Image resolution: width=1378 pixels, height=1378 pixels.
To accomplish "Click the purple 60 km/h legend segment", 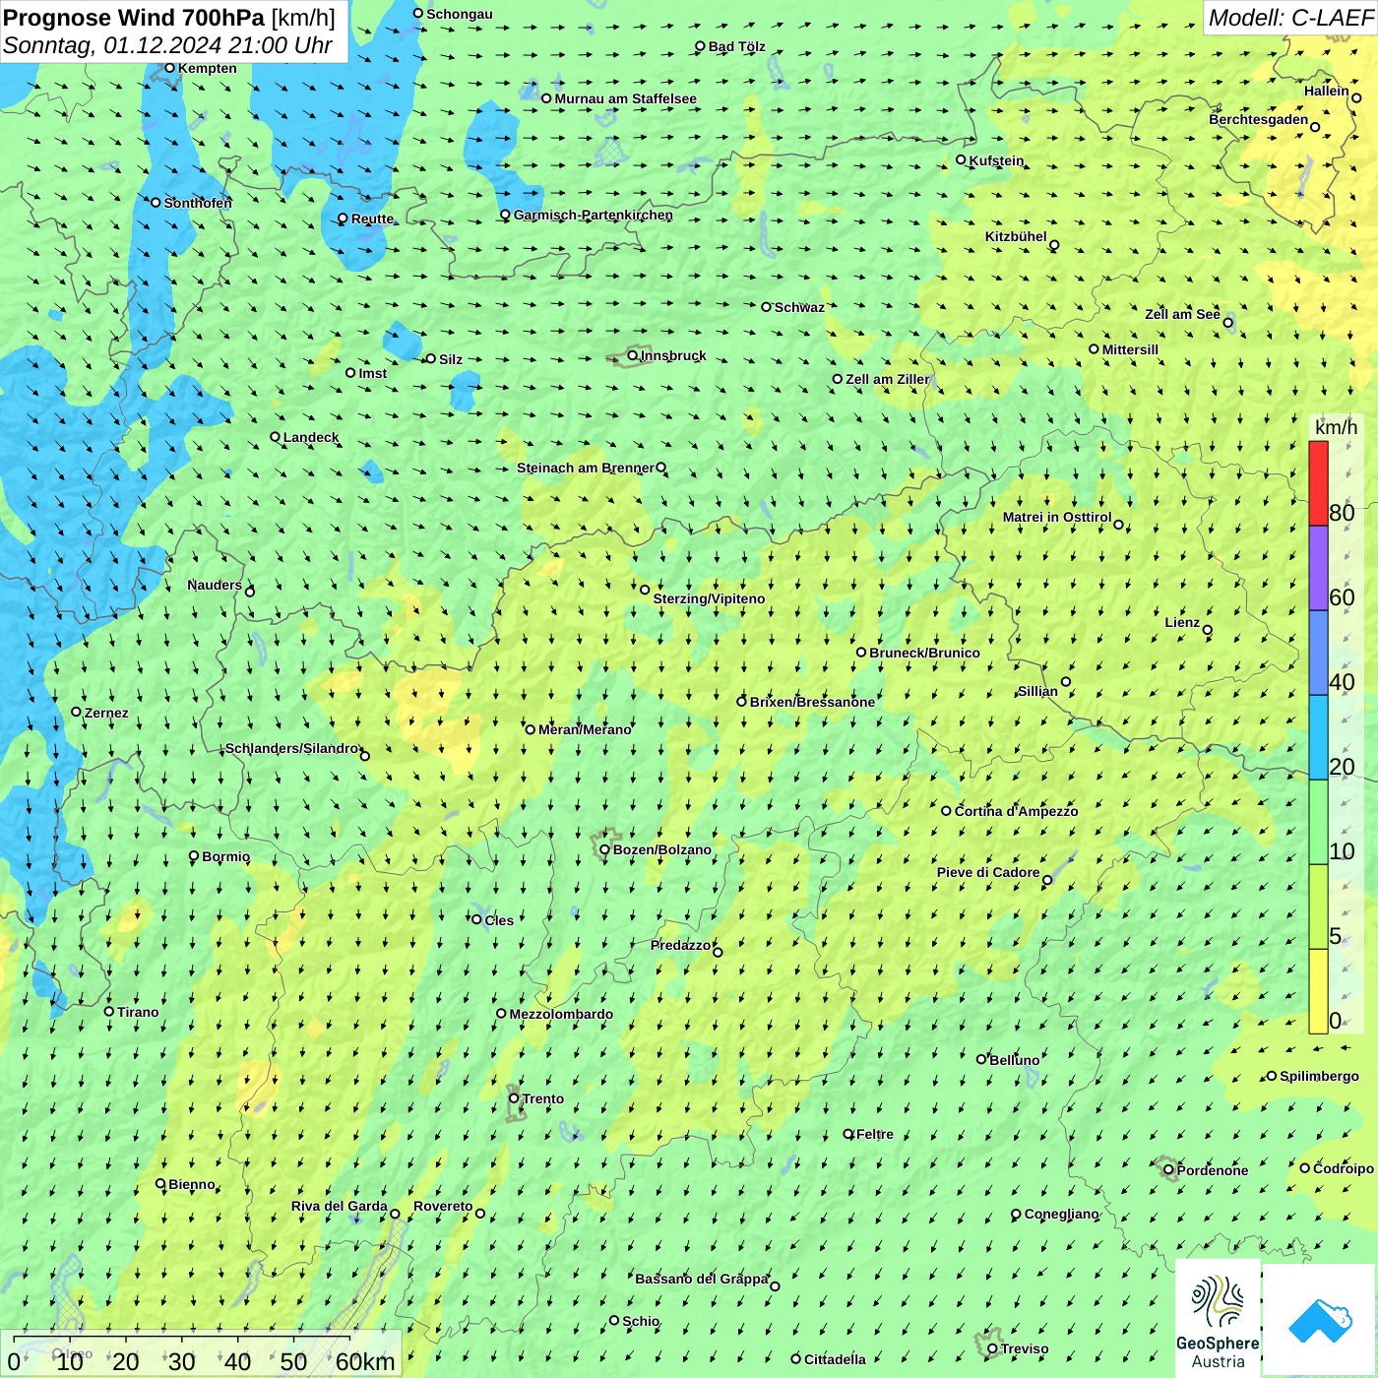I will [x=1318, y=568].
